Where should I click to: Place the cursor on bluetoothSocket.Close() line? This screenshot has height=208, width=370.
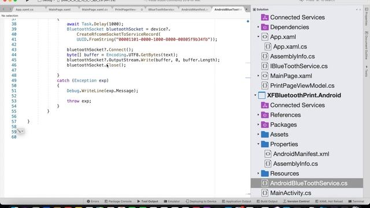[x=97, y=65]
